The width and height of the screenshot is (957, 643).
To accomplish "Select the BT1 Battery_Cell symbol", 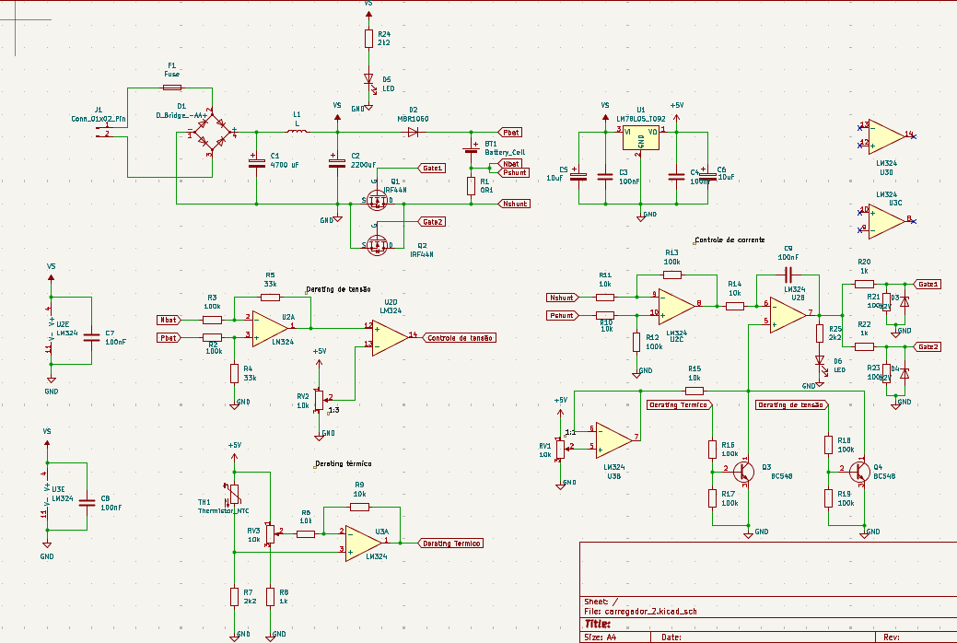I will (x=472, y=149).
